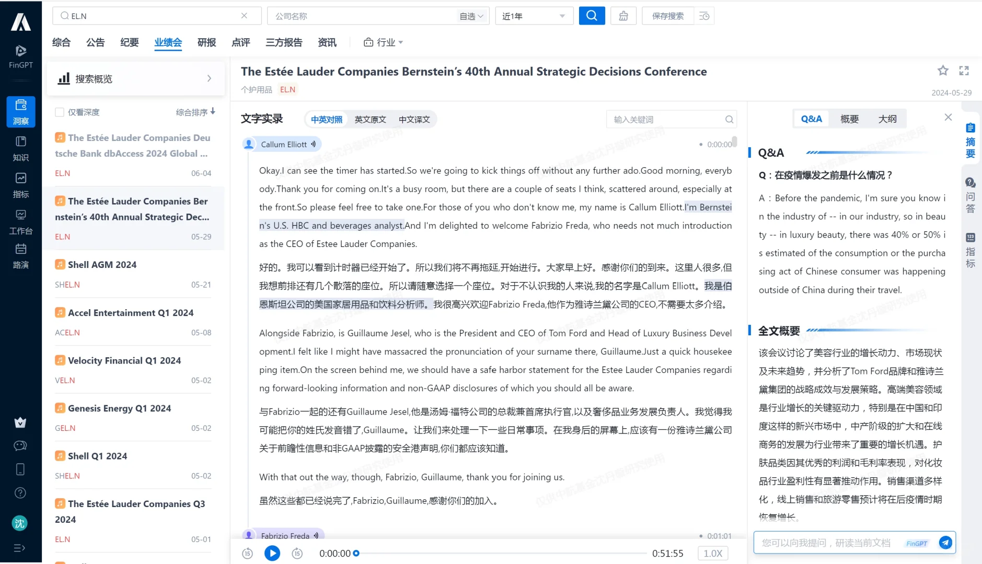Skip forward audio 15 seconds
Image resolution: width=982 pixels, height=564 pixels.
coord(297,553)
